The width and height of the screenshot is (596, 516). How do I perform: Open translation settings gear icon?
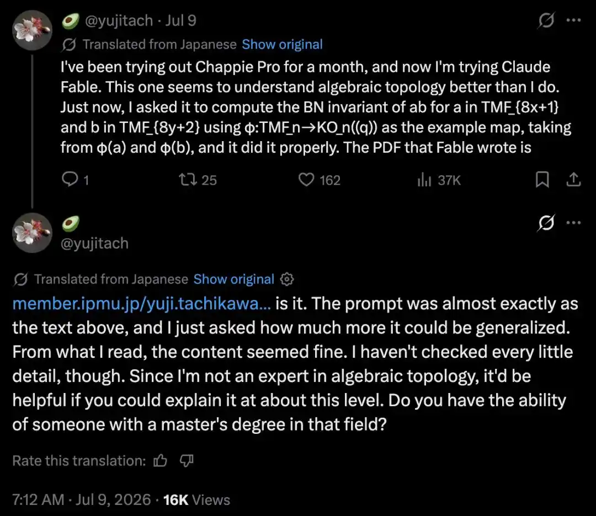tap(287, 279)
